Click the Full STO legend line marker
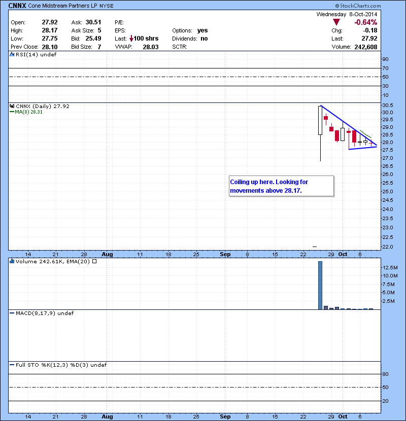Viewport: 406px width, 421px height. 12,365
